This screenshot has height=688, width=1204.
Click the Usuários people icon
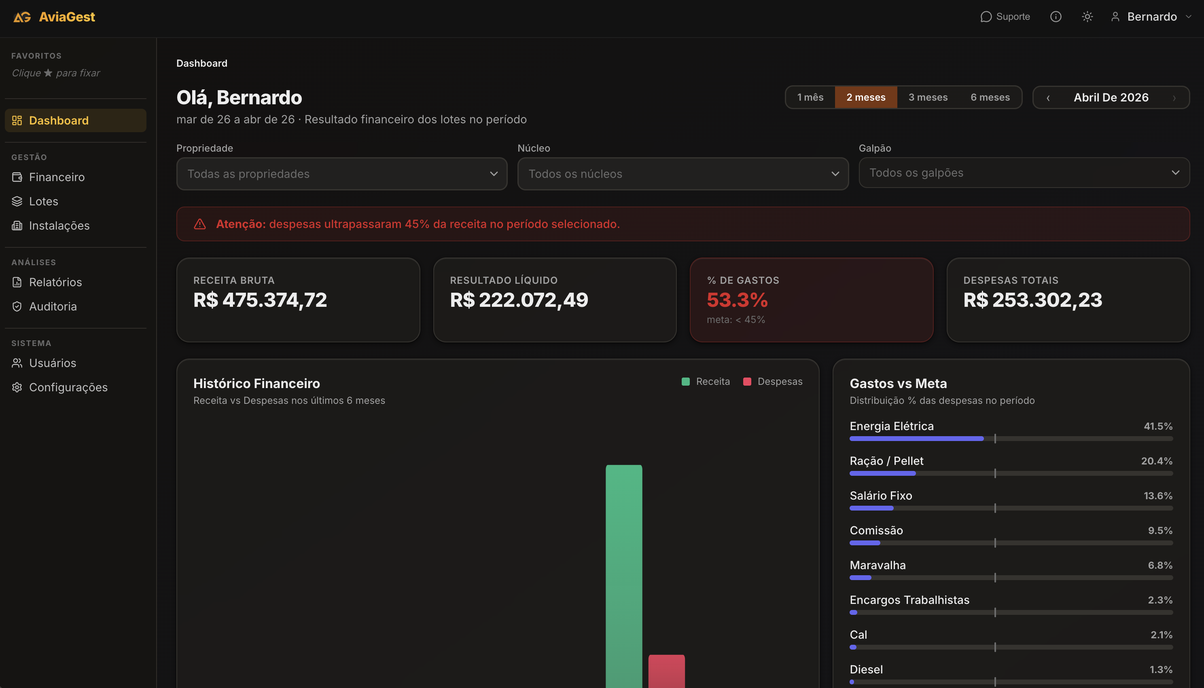pyautogui.click(x=17, y=363)
